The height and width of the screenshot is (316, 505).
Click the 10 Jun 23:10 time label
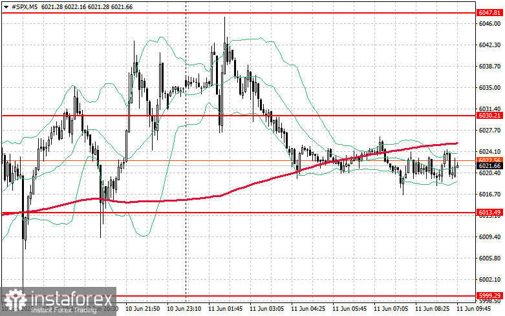[184, 309]
